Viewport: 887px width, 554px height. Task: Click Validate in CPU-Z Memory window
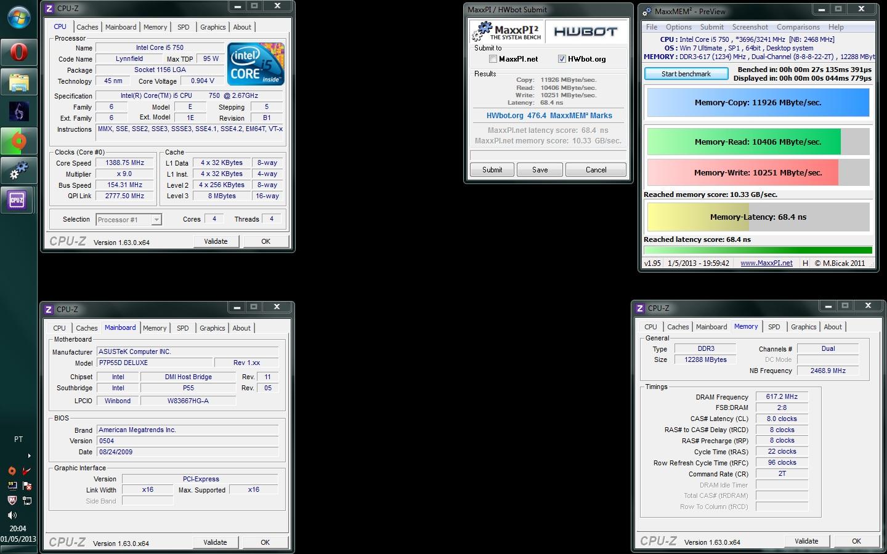click(806, 541)
